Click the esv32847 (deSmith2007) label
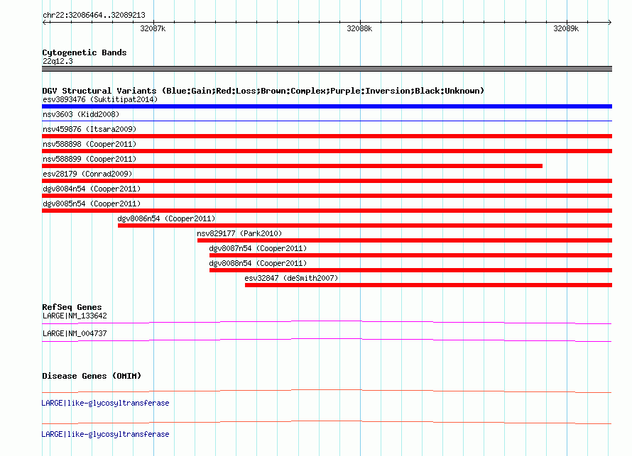The image size is (632, 456). pyautogui.click(x=291, y=278)
